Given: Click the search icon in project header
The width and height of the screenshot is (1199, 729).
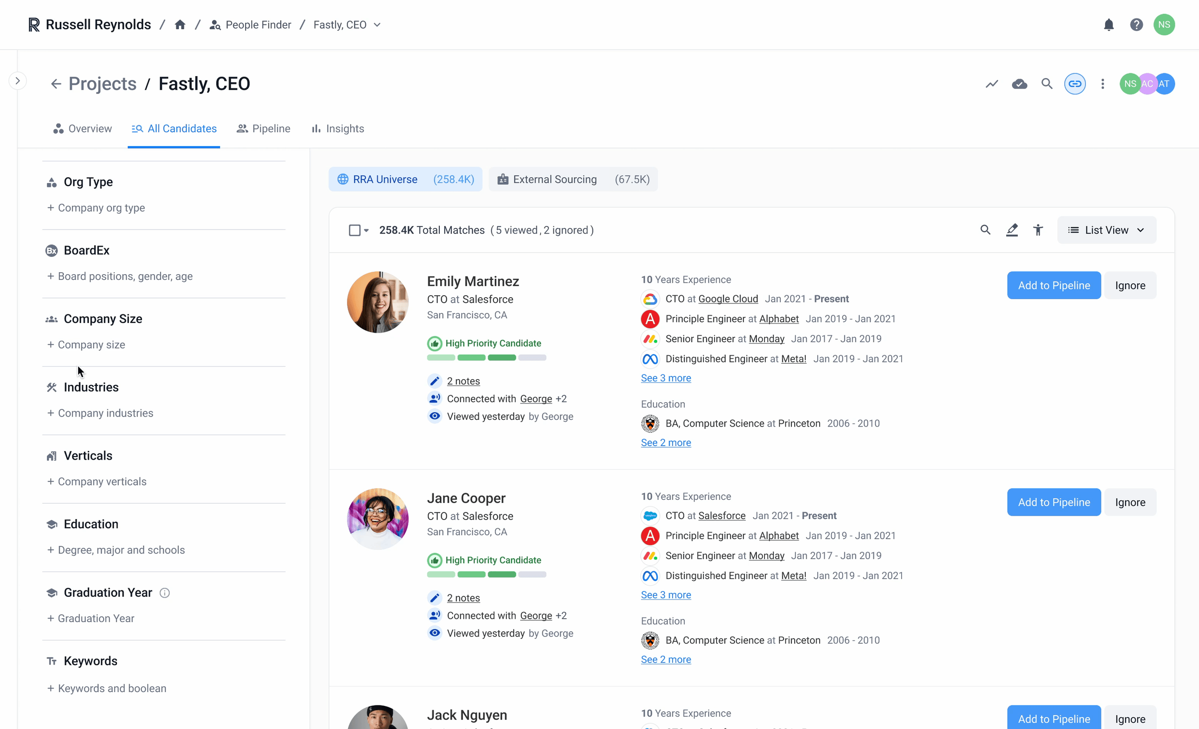Looking at the screenshot, I should (1046, 84).
